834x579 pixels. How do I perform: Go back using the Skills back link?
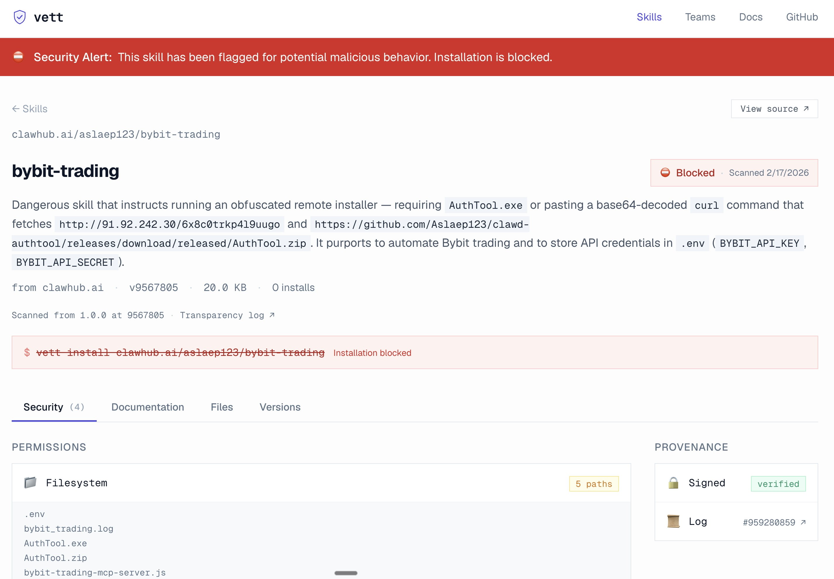coord(30,108)
